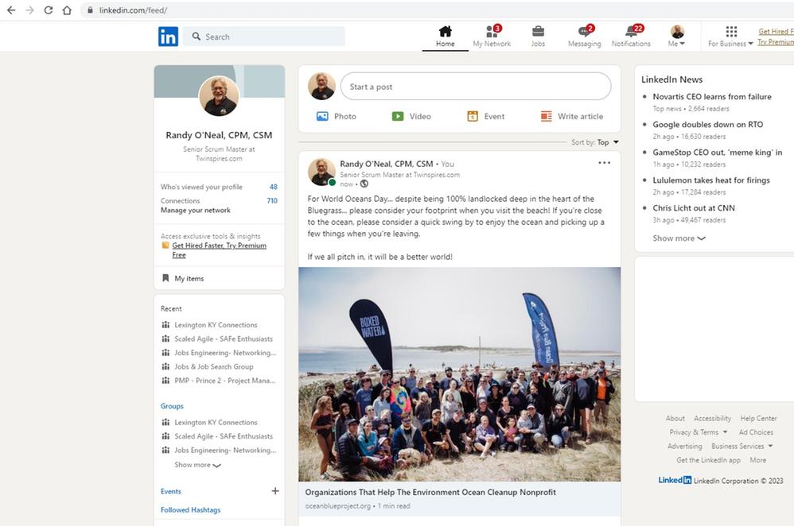
Task: Add a Photo to a post
Action: point(337,116)
